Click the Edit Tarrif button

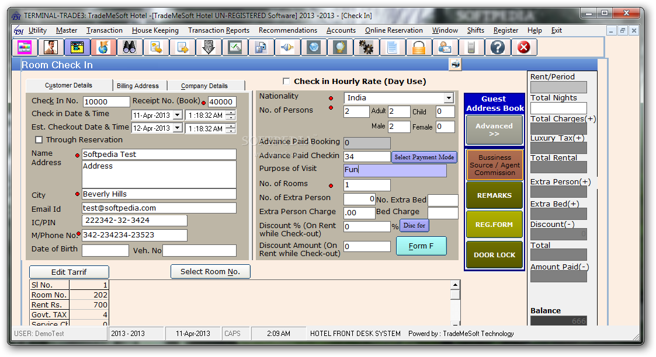point(69,272)
